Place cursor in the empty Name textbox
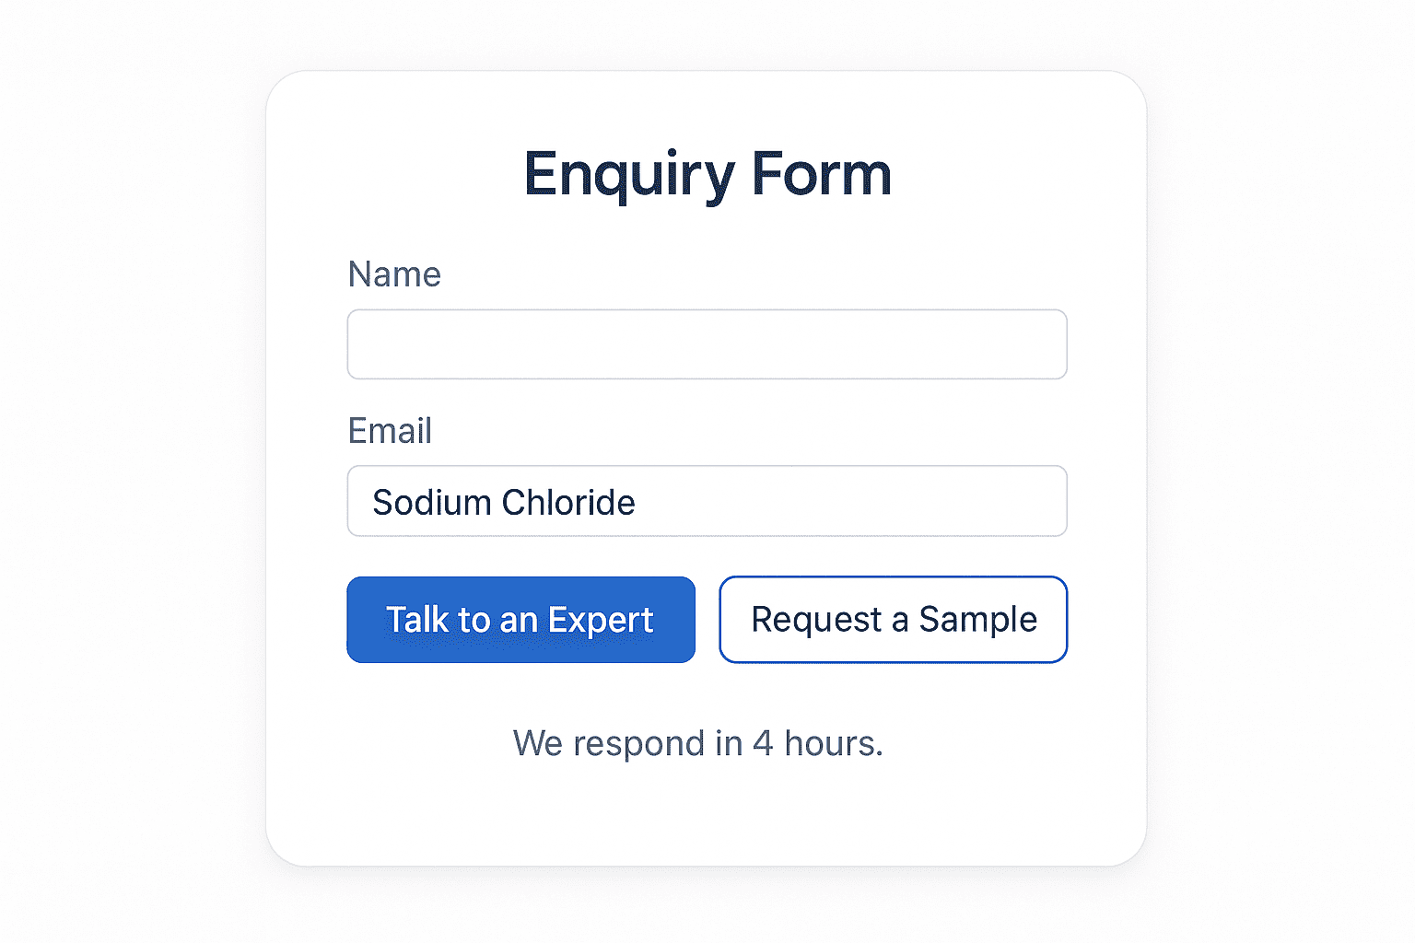 tap(707, 344)
